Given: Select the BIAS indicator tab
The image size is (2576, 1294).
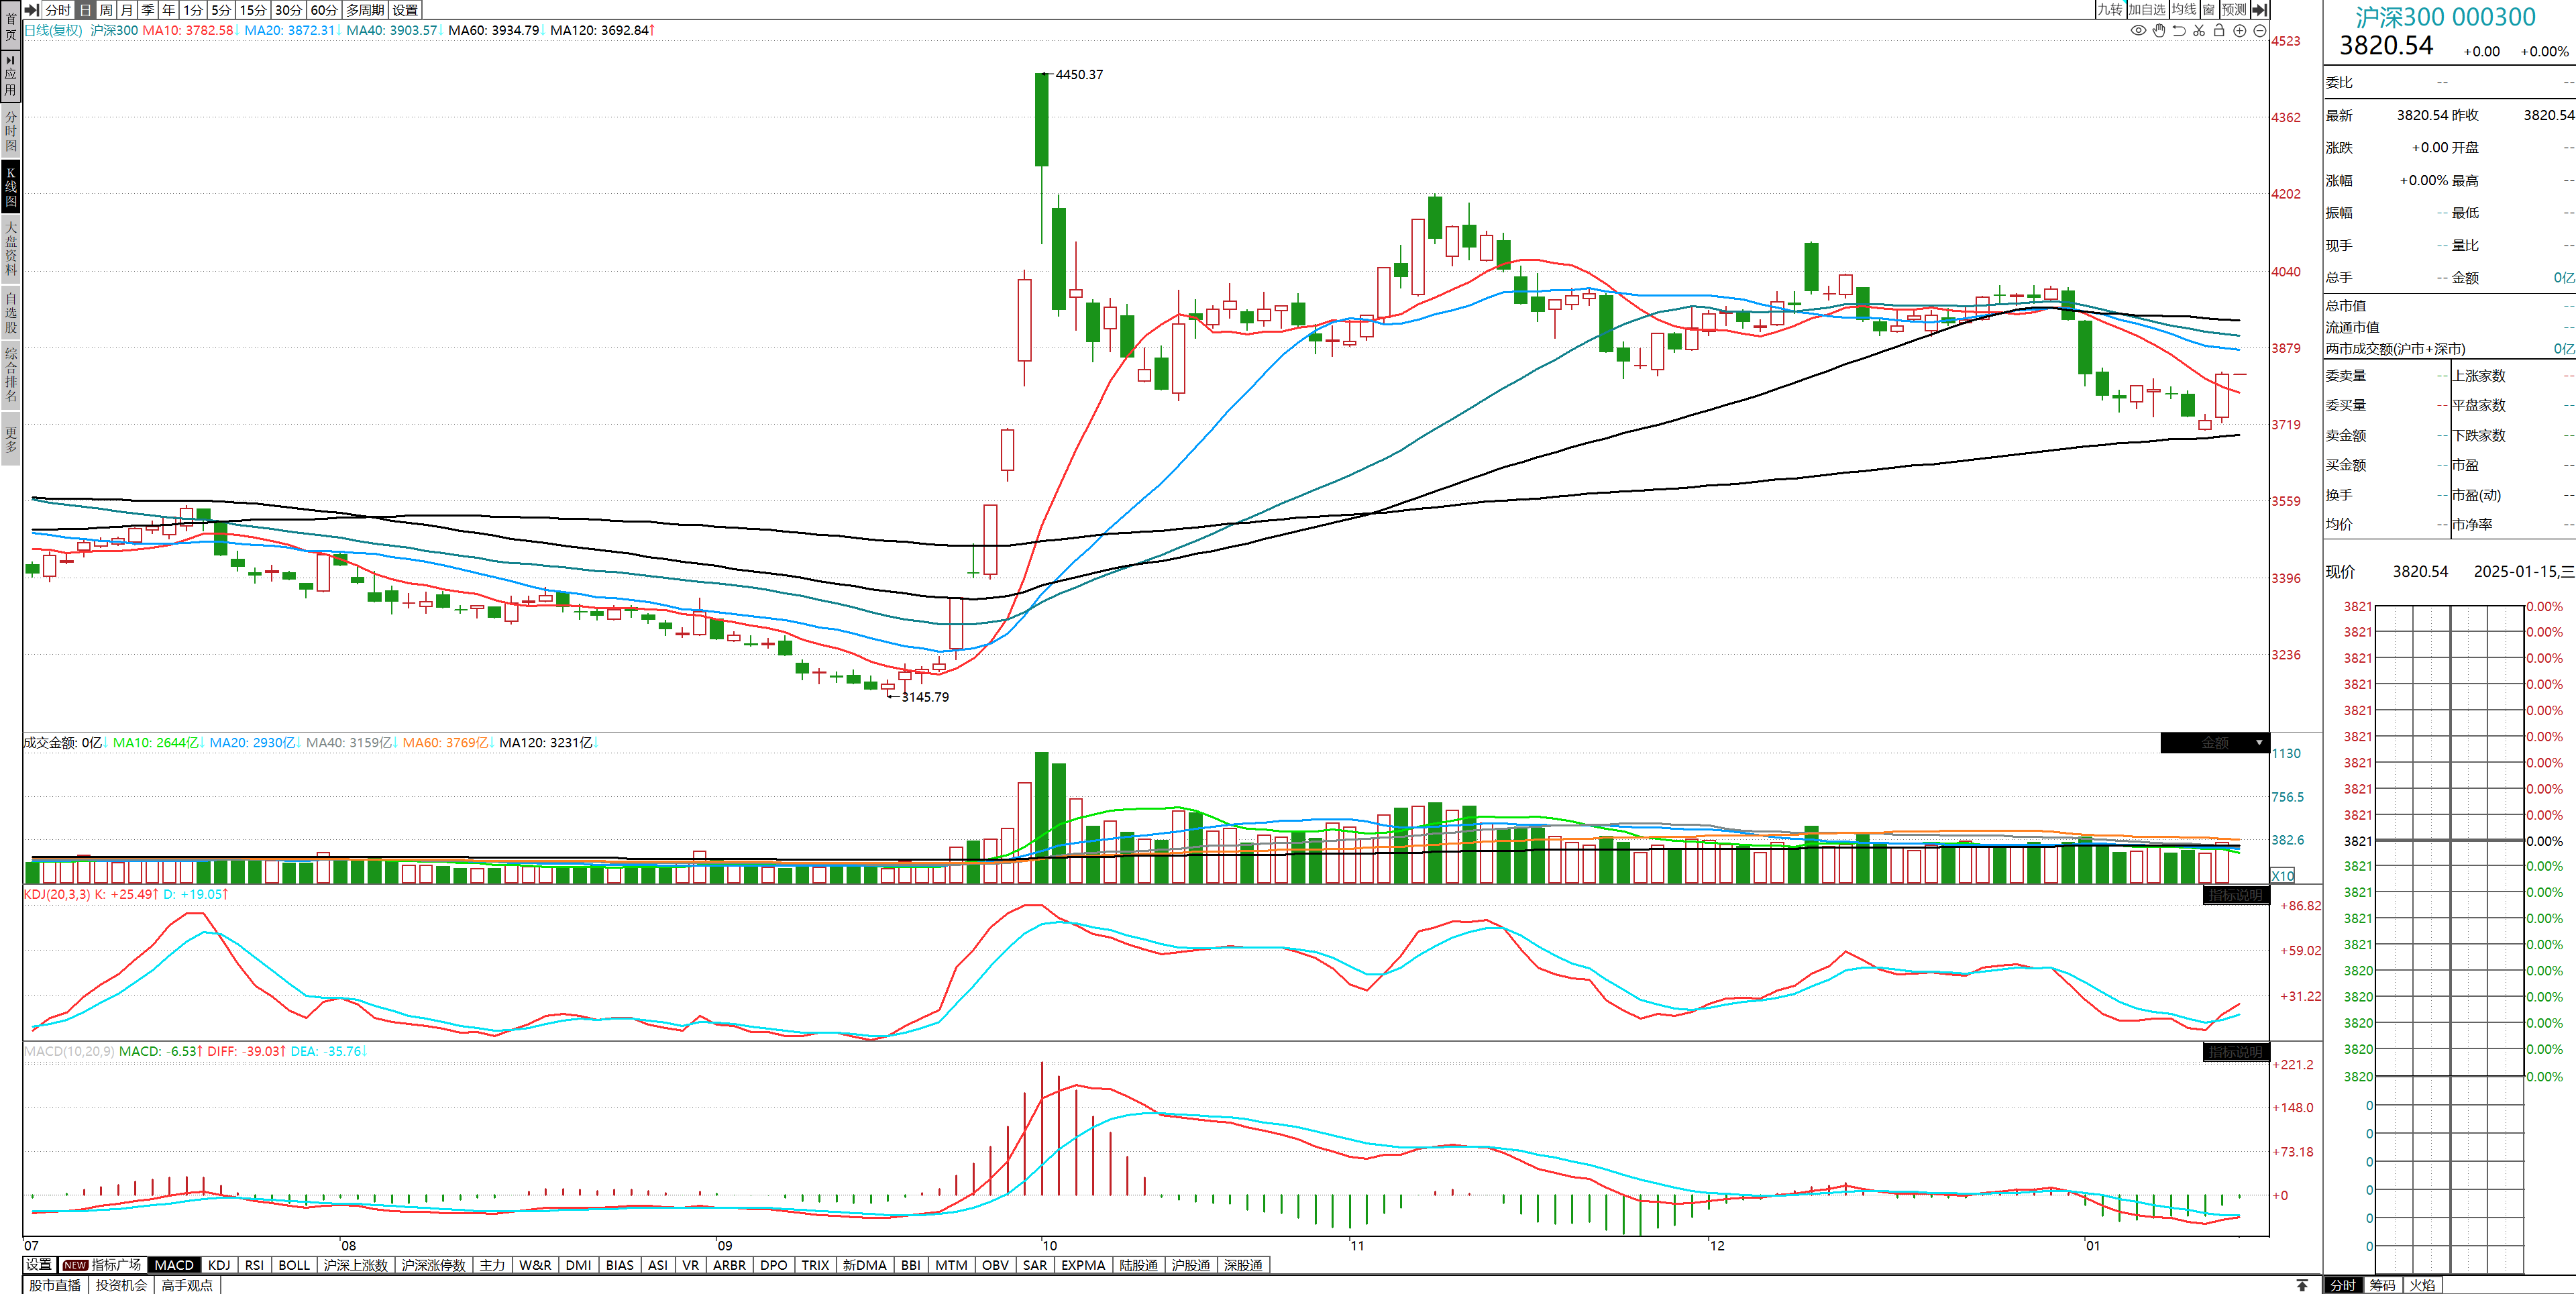Looking at the screenshot, I should 620,1265.
